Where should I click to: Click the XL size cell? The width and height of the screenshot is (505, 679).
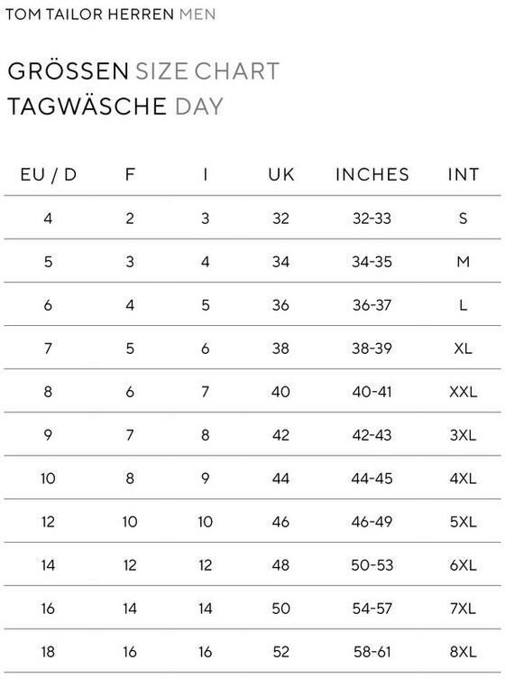463,349
